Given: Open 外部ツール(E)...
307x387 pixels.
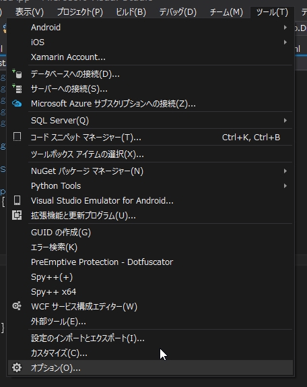Looking at the screenshot, I should click(x=150, y=321).
